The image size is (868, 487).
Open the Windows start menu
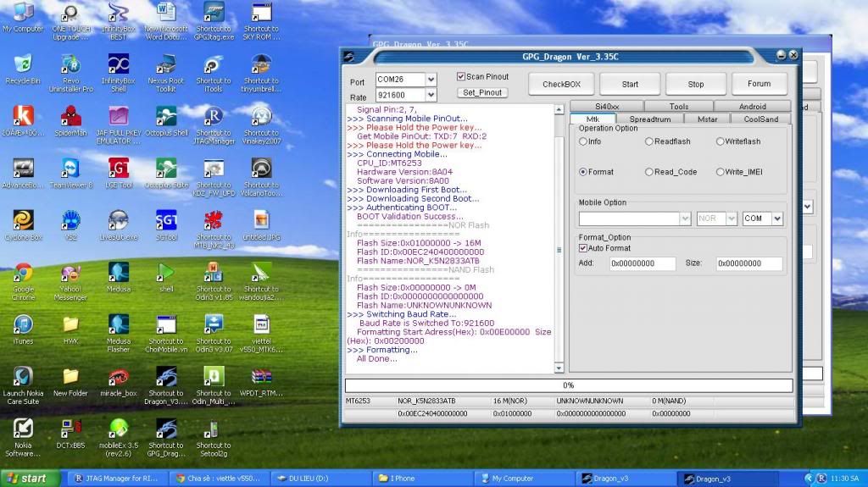(x=31, y=479)
